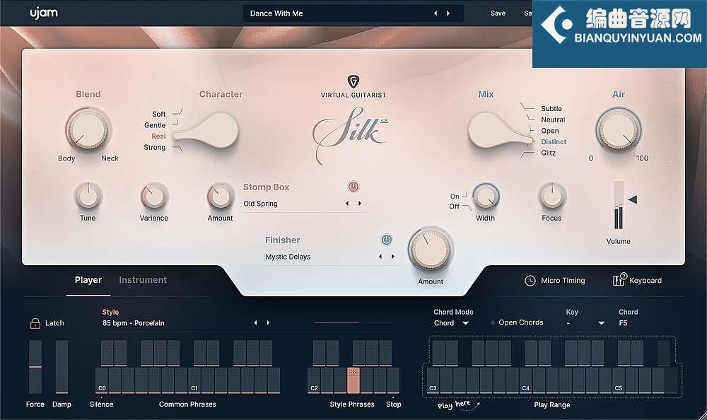Click the Tune knob

88,197
